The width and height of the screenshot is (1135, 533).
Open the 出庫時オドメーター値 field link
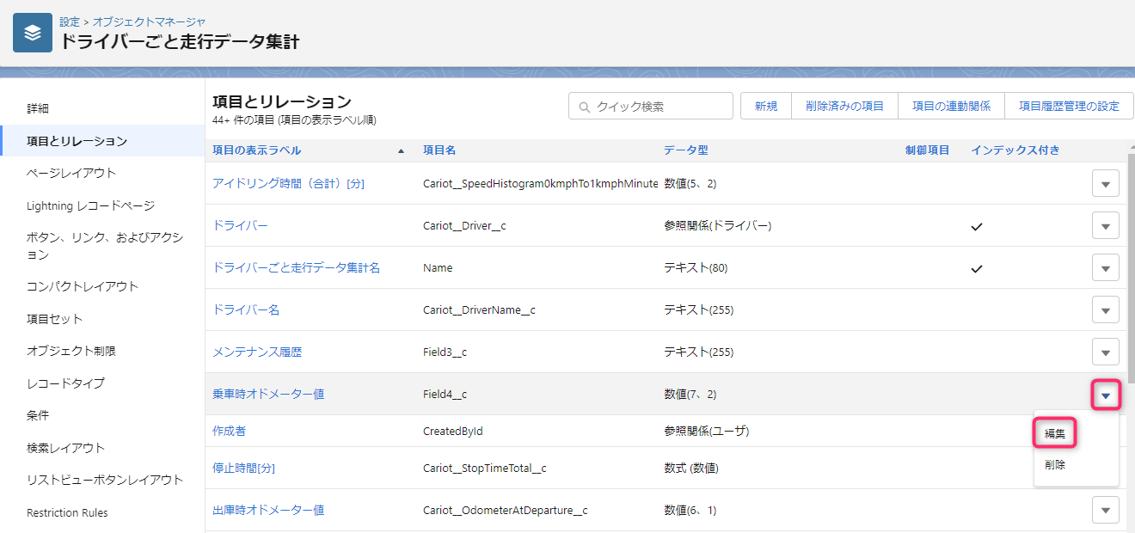pyautogui.click(x=268, y=511)
